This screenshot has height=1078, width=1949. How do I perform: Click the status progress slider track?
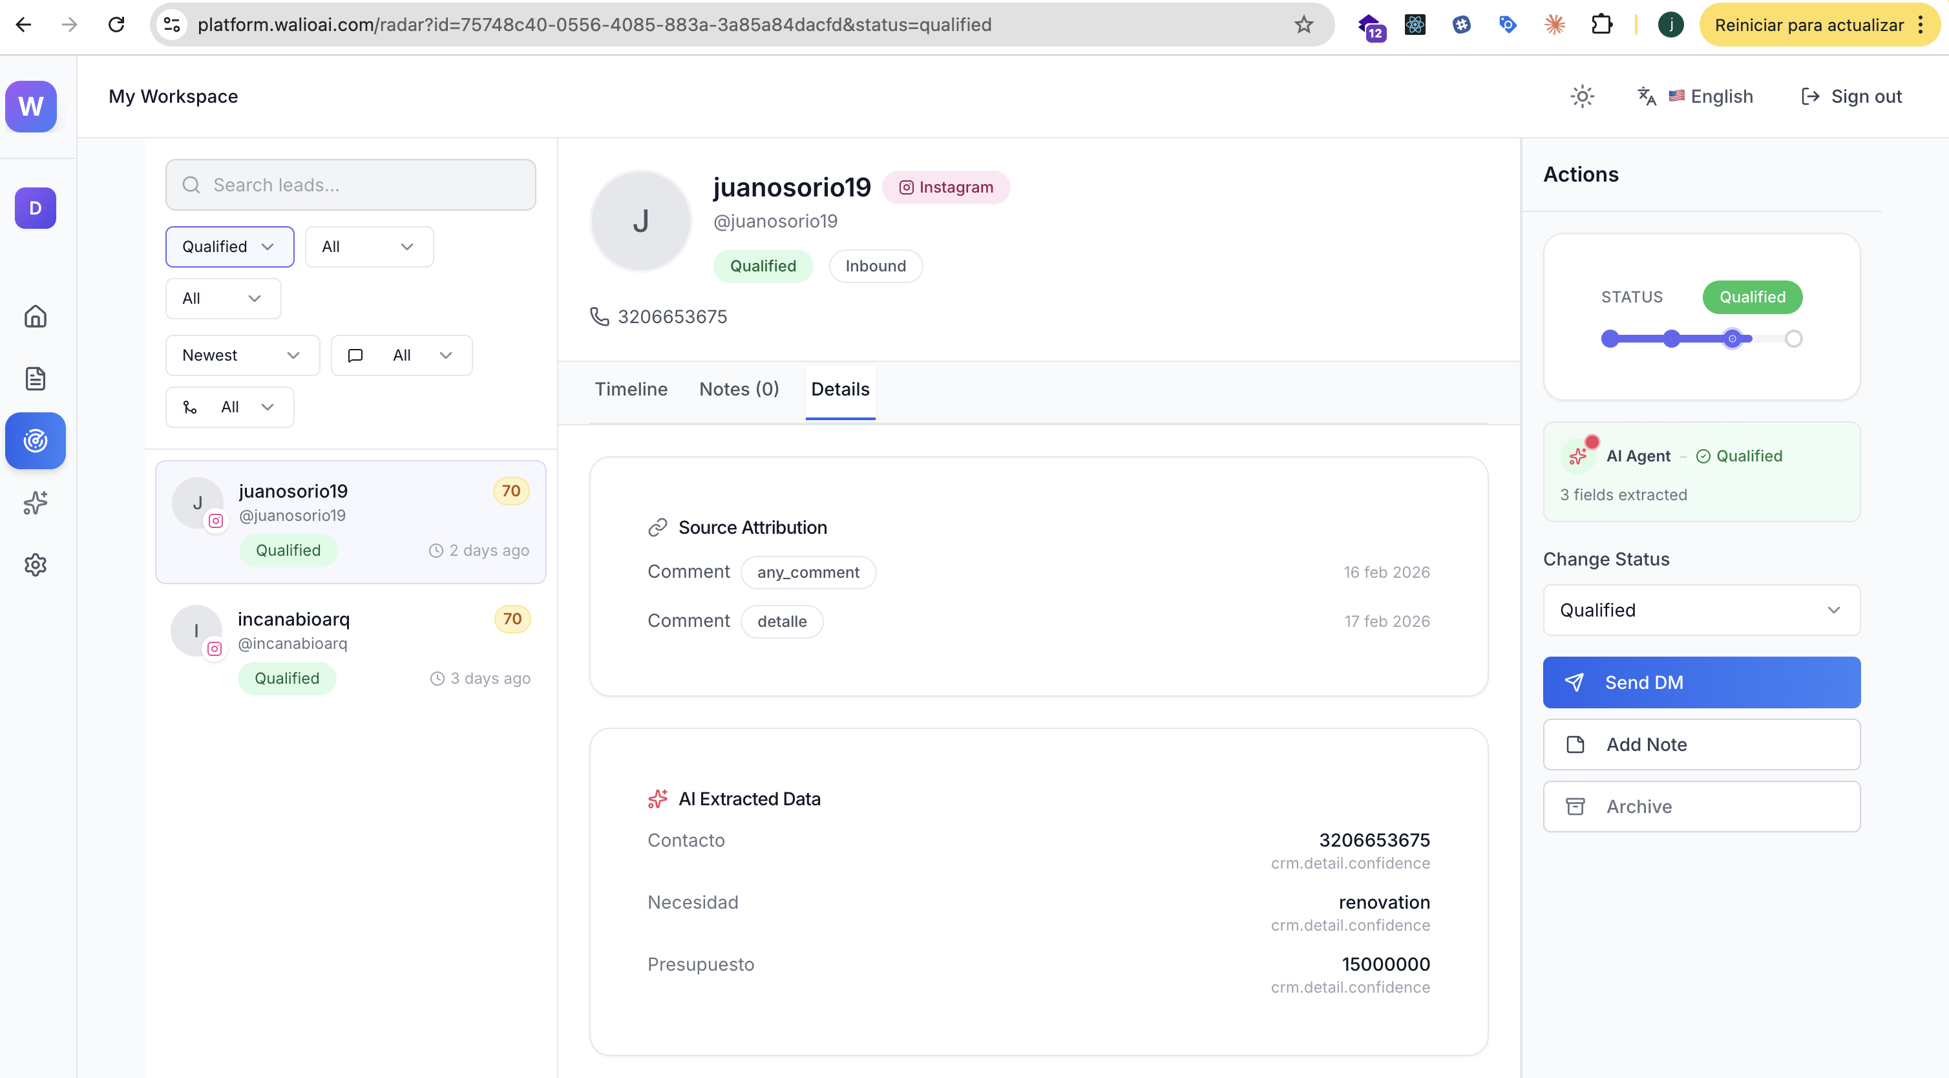[1702, 339]
